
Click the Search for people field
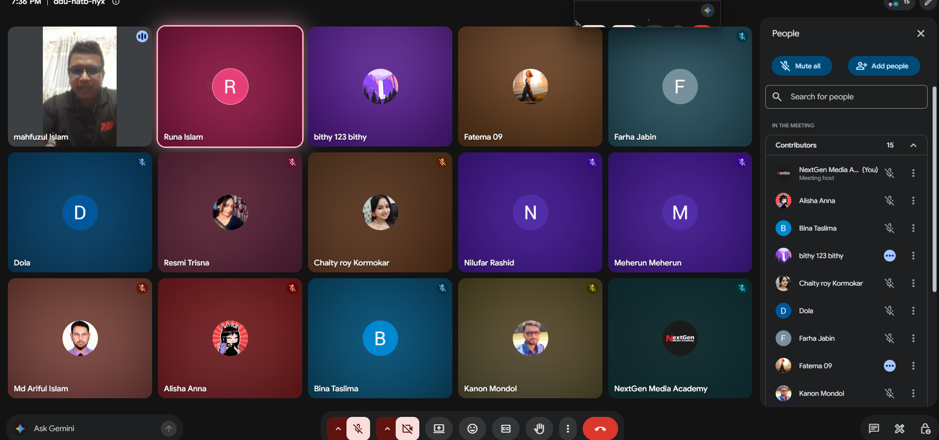(x=846, y=97)
